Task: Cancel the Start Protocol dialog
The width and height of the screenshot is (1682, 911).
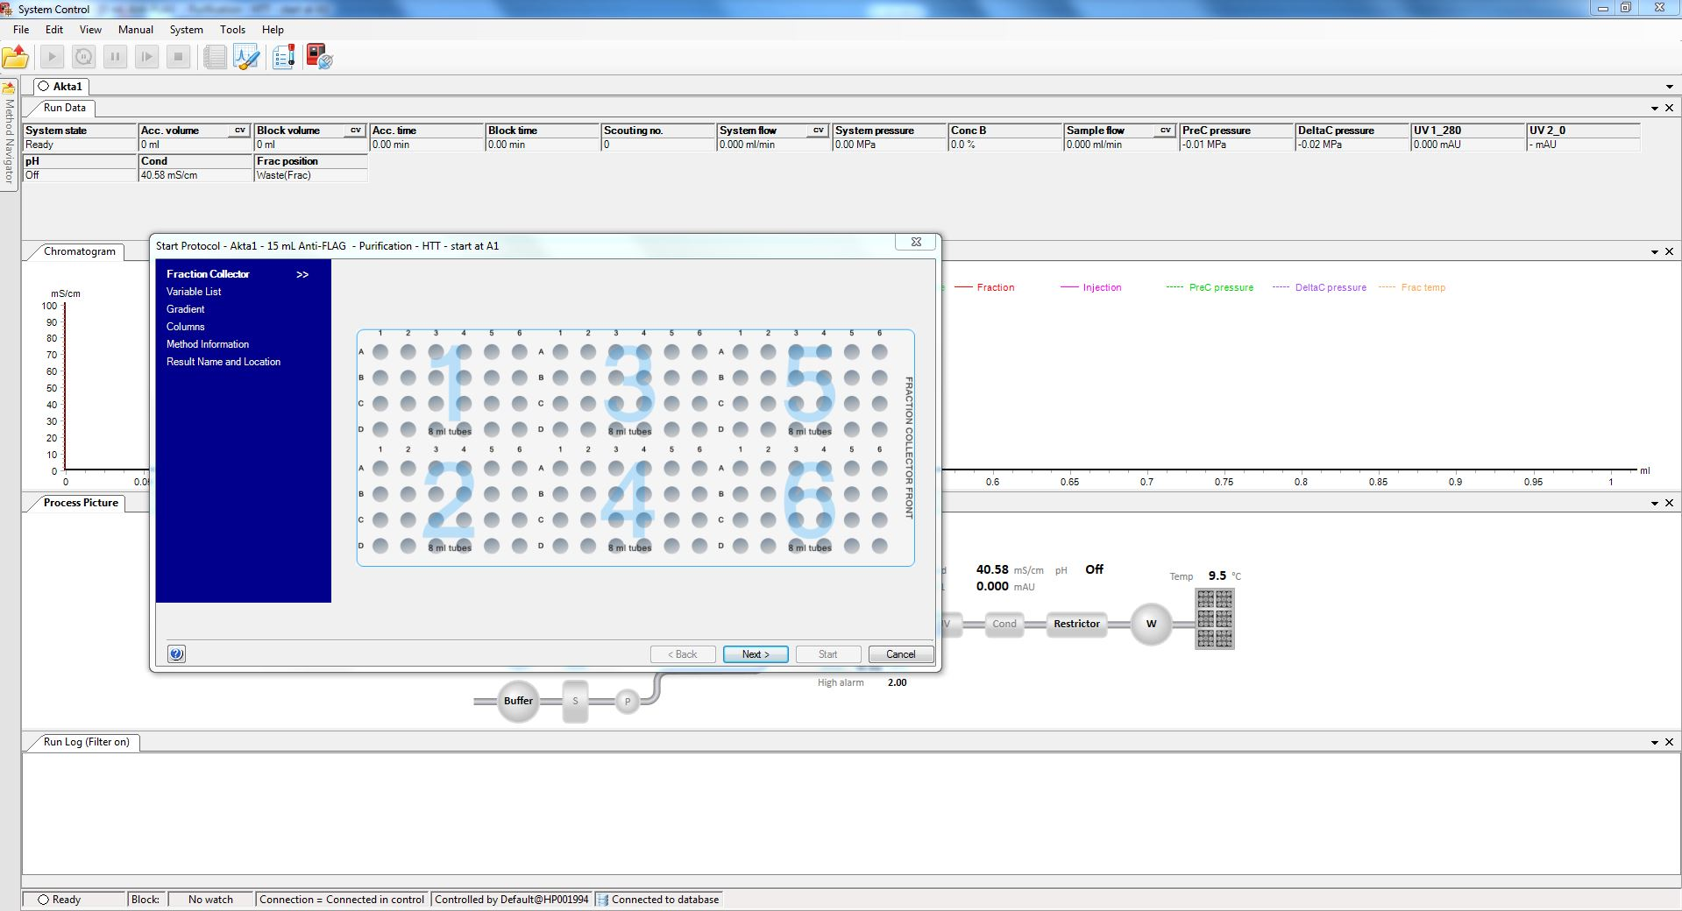Action: tap(901, 654)
